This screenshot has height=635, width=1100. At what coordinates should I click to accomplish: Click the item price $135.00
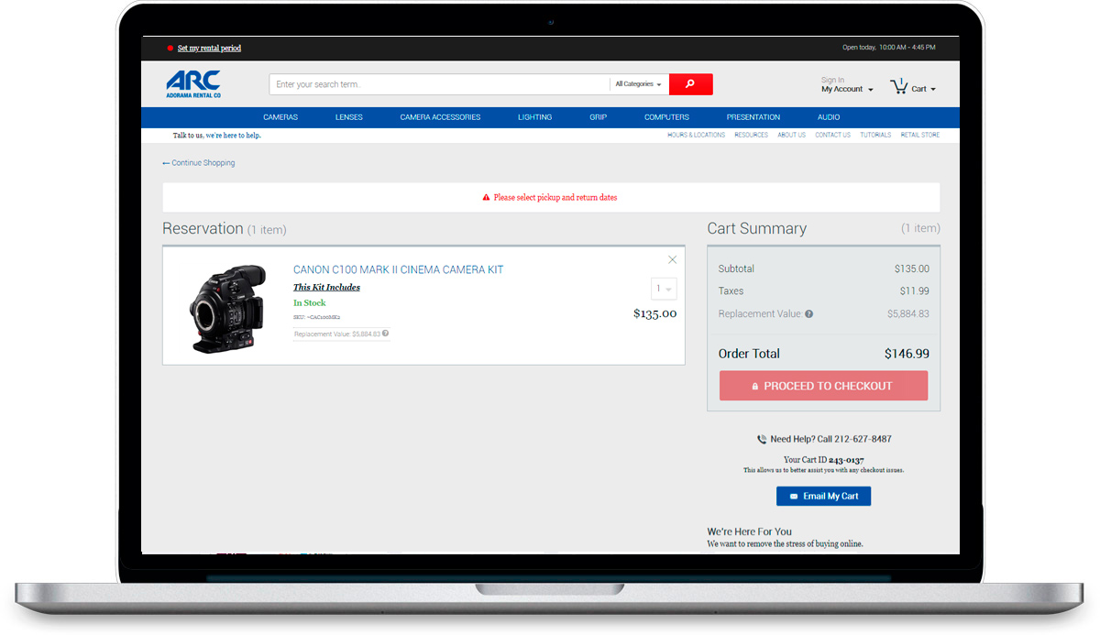[x=654, y=313]
